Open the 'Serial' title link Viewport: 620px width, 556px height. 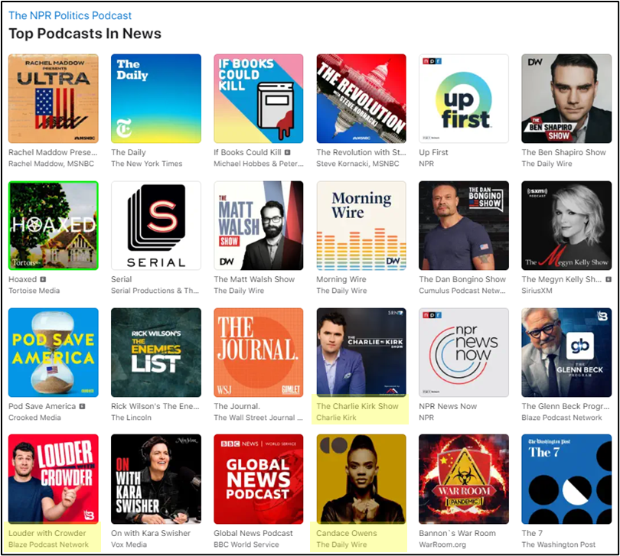point(122,279)
